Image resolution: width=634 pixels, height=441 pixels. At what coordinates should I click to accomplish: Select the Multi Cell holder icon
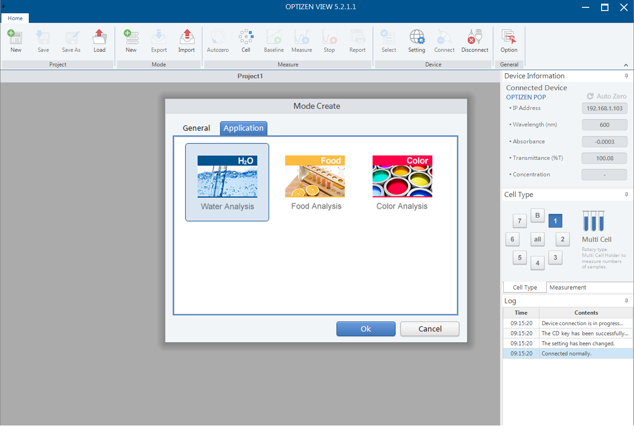(594, 221)
